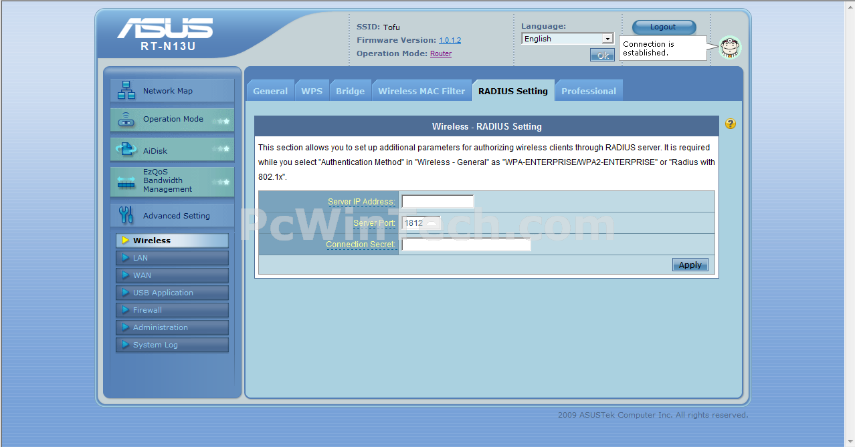Click the Apply button

690,265
